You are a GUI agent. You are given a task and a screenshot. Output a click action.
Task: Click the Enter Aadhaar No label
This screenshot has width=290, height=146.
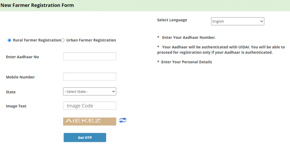[x=22, y=57]
